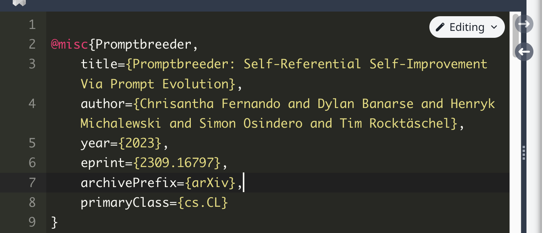555x233 pixels.
Task: Click on the archivePrefix field name
Action: pyautogui.click(x=128, y=183)
